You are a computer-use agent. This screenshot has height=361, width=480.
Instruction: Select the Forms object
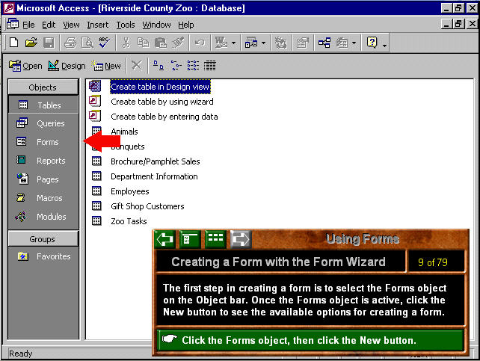(x=43, y=142)
